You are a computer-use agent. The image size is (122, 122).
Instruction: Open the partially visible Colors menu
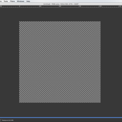[x=1, y=1]
